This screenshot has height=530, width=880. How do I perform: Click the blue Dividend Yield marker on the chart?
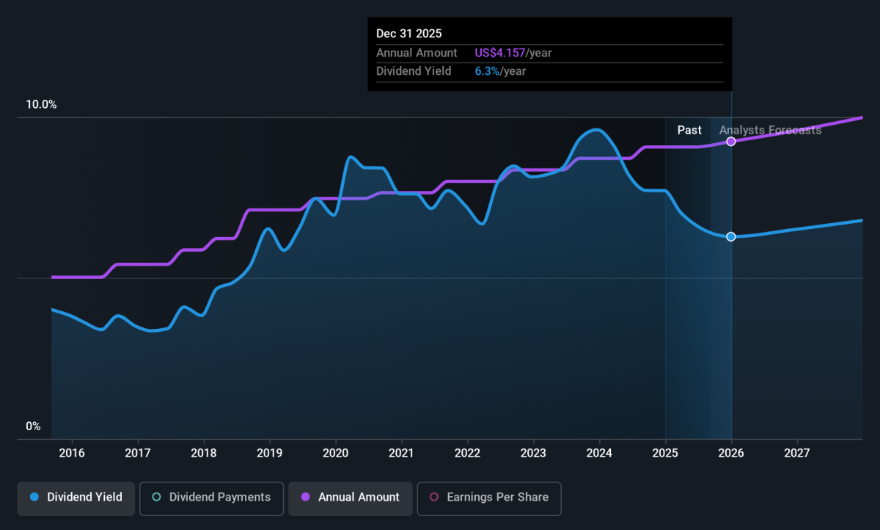[x=731, y=236]
